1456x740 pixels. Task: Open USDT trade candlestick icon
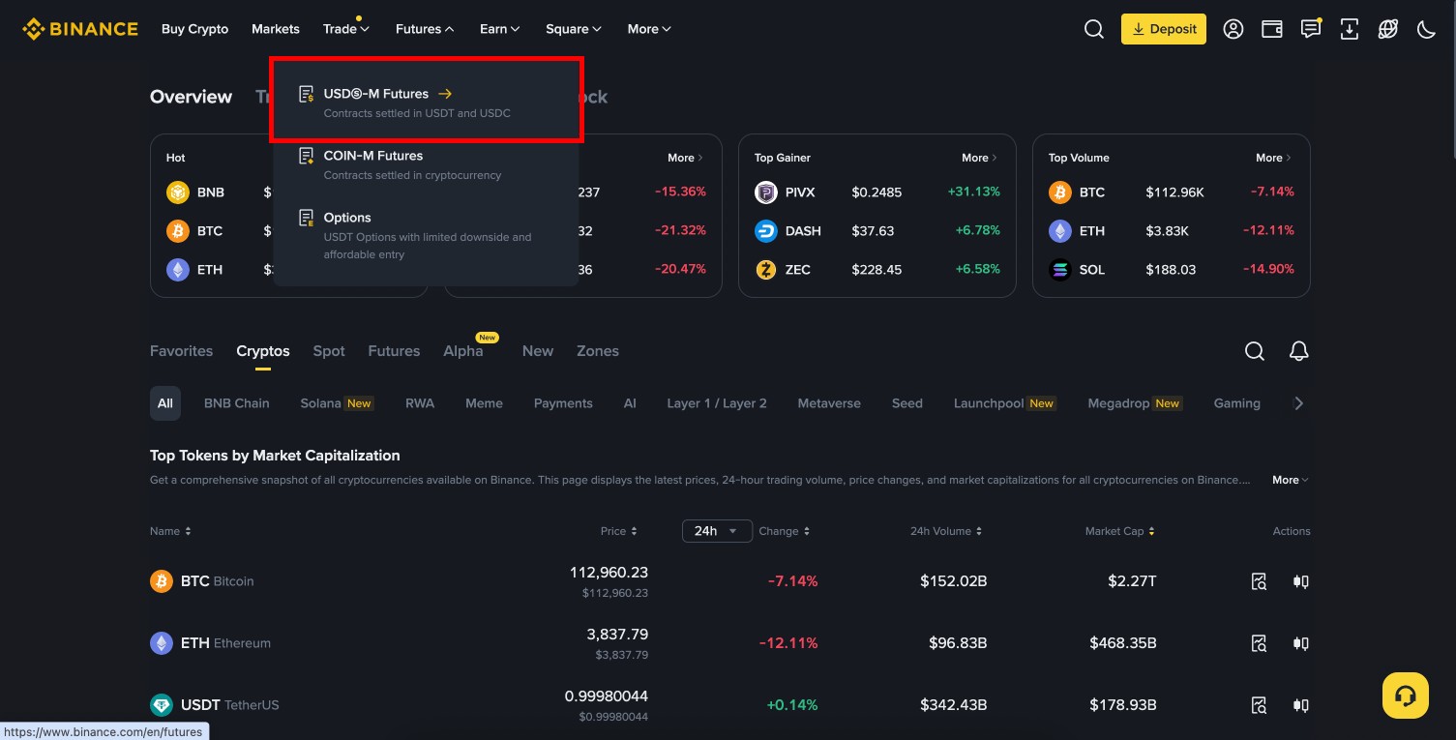click(x=1301, y=705)
